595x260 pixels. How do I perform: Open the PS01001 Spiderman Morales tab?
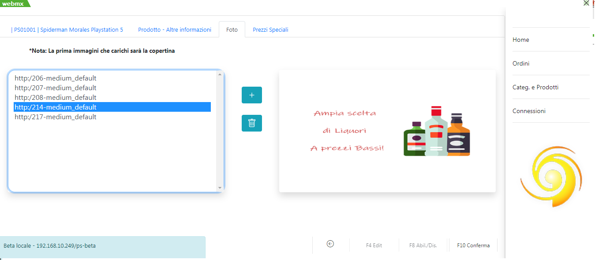(67, 30)
